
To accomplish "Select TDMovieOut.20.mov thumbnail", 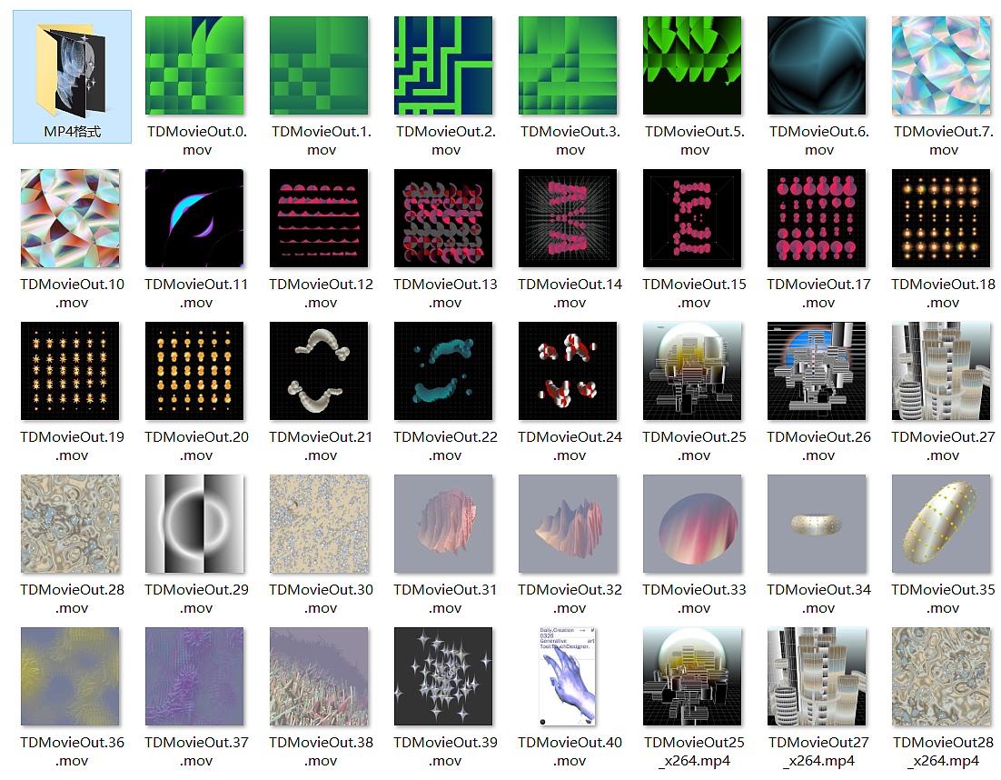I will click(194, 371).
